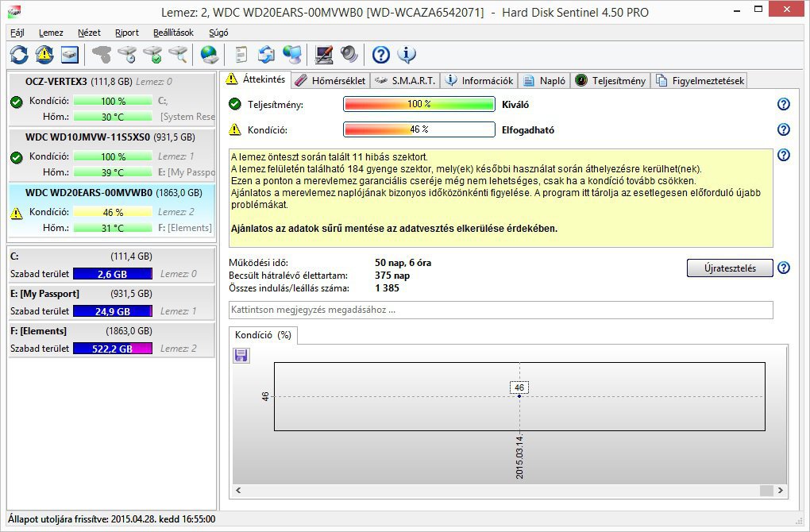Click the Teljesítmény 100 % gradient bar
Viewport: 810px width, 532px height.
coord(419,104)
